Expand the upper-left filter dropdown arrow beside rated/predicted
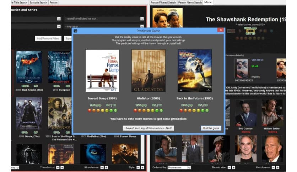The height and width of the screenshot is (172, 297). (59, 18)
